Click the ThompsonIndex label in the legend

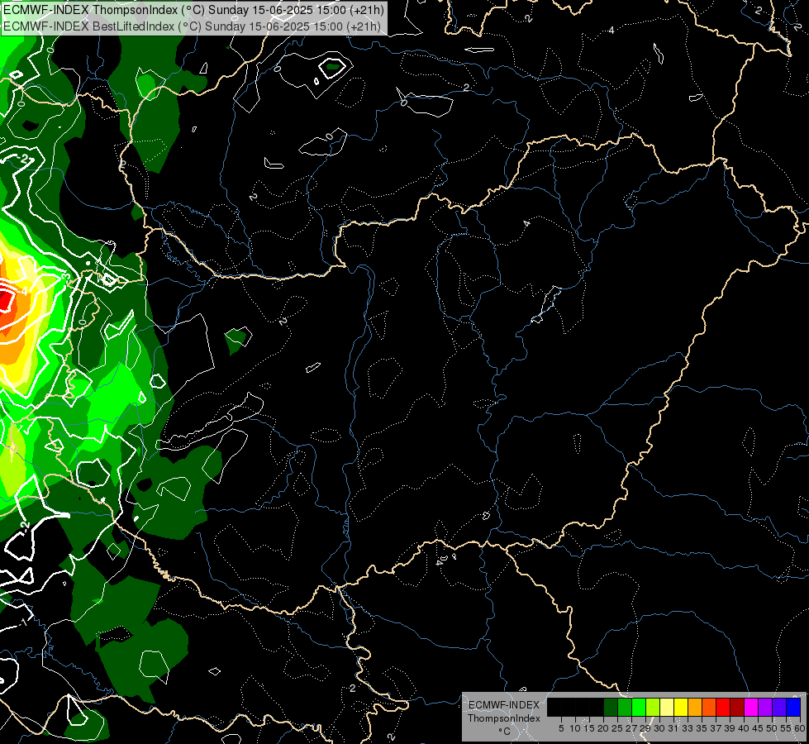point(504,718)
